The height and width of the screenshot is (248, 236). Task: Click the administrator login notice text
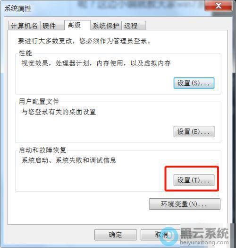coord(84,41)
